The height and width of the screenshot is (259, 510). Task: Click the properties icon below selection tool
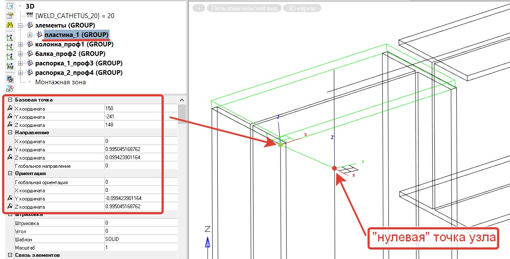pos(10,15)
